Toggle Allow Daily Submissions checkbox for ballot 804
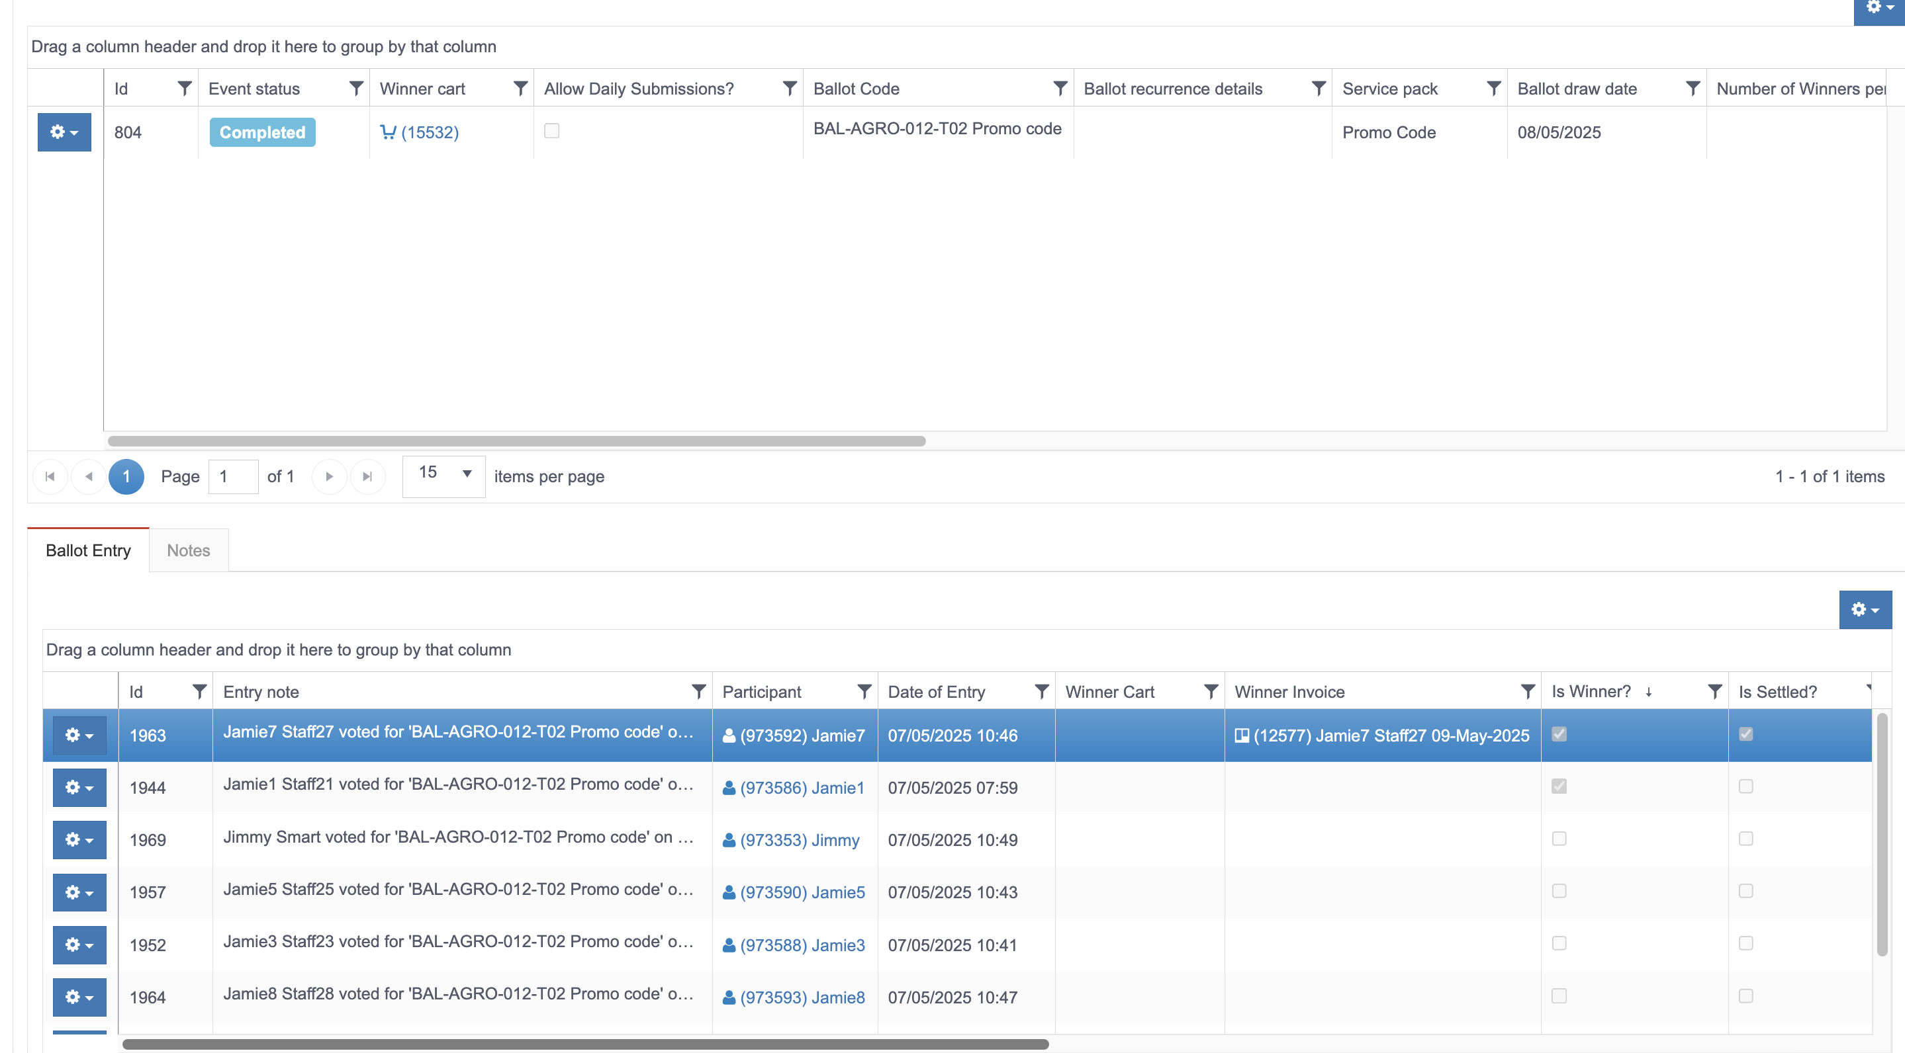The height and width of the screenshot is (1053, 1905). click(x=551, y=131)
